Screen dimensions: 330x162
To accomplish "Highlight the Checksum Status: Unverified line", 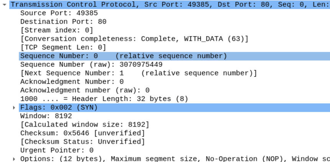I will (82, 142).
